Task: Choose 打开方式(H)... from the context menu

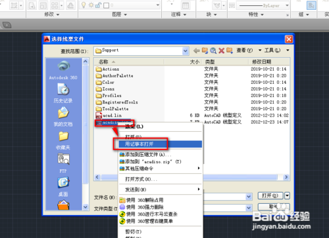Action: click(x=160, y=179)
